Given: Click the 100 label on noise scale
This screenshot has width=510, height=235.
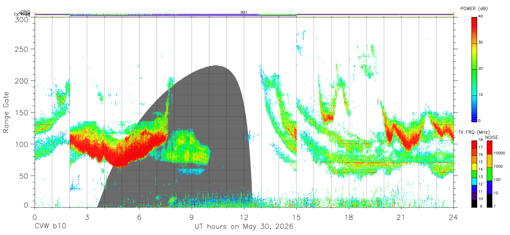Looking at the screenshot, I should click(x=497, y=179).
